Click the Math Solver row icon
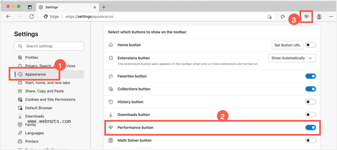Image resolution: width=337 pixels, height=150 pixels. pos(111,141)
